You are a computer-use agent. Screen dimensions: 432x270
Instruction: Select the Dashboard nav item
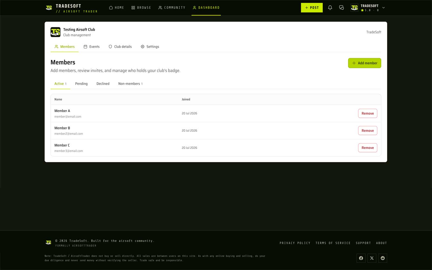tap(206, 8)
